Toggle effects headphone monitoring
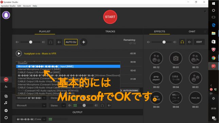The height and width of the screenshot is (123, 219). click(182, 42)
